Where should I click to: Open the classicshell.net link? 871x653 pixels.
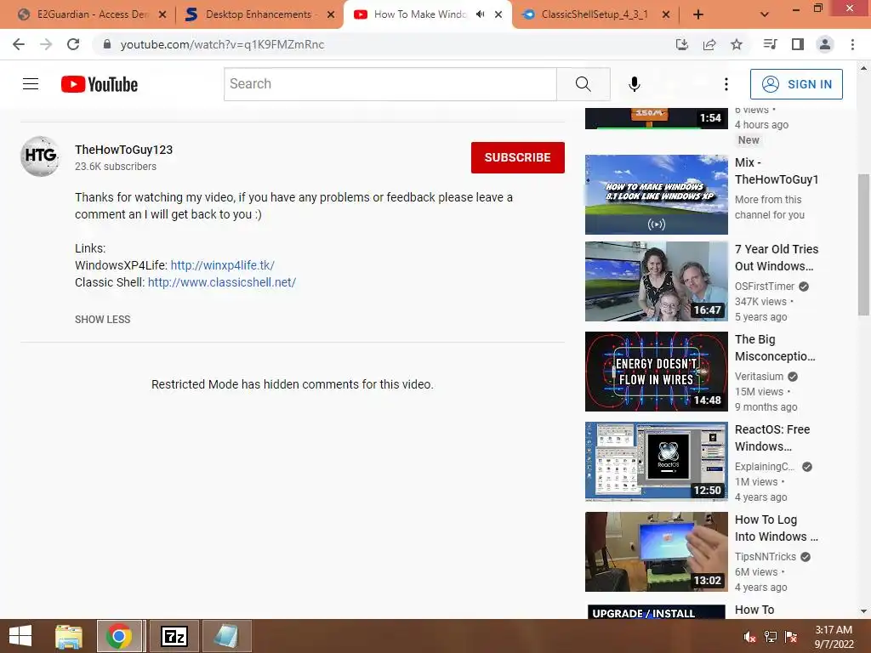tap(222, 282)
